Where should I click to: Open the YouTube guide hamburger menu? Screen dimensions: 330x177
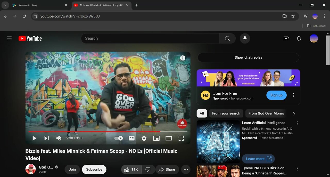[x=9, y=38]
